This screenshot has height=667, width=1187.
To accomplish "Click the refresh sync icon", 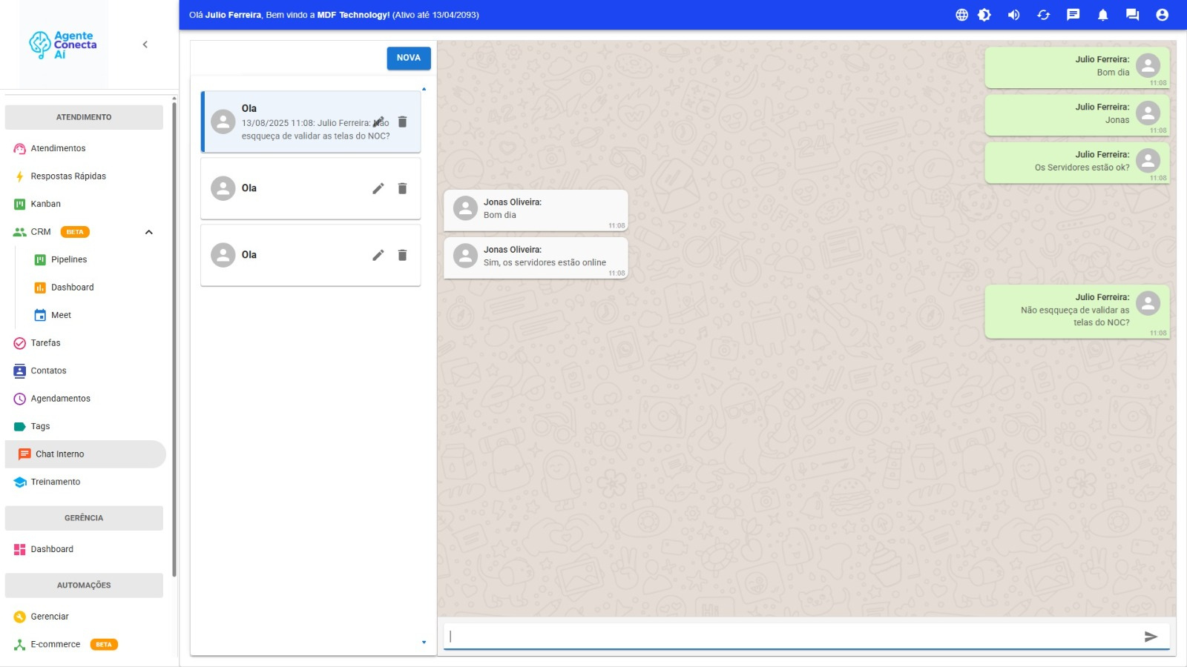I will point(1043,15).
